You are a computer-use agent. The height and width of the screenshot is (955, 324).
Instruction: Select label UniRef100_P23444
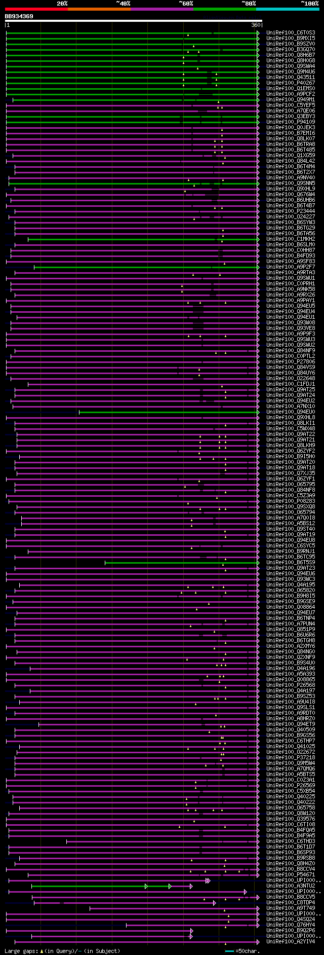click(x=291, y=211)
